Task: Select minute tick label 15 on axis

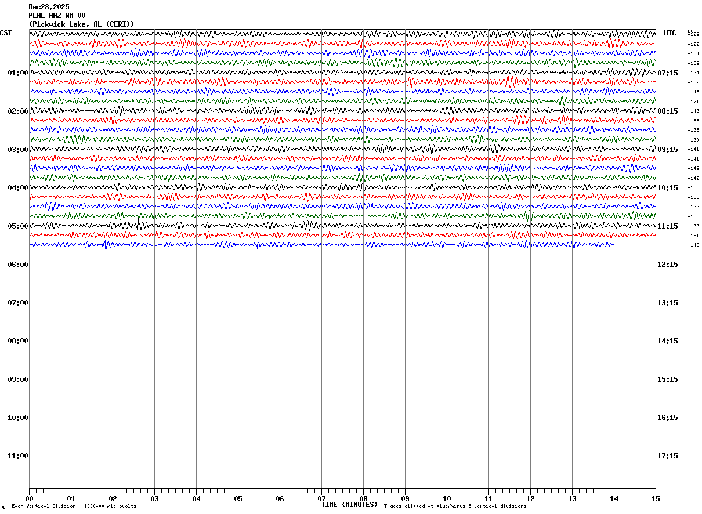Action: click(x=656, y=499)
